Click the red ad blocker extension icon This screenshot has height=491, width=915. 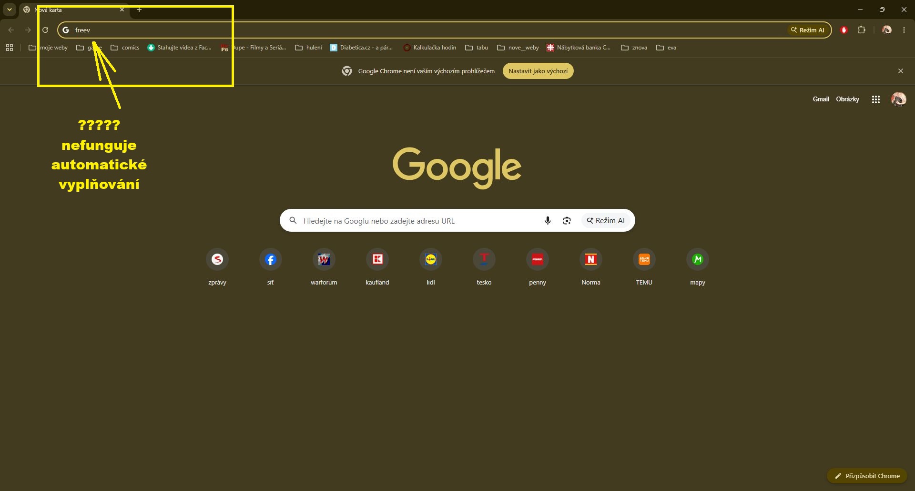(844, 30)
